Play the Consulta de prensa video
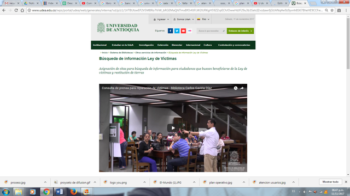Viewport: 350px width, 196px height. (x=173, y=128)
